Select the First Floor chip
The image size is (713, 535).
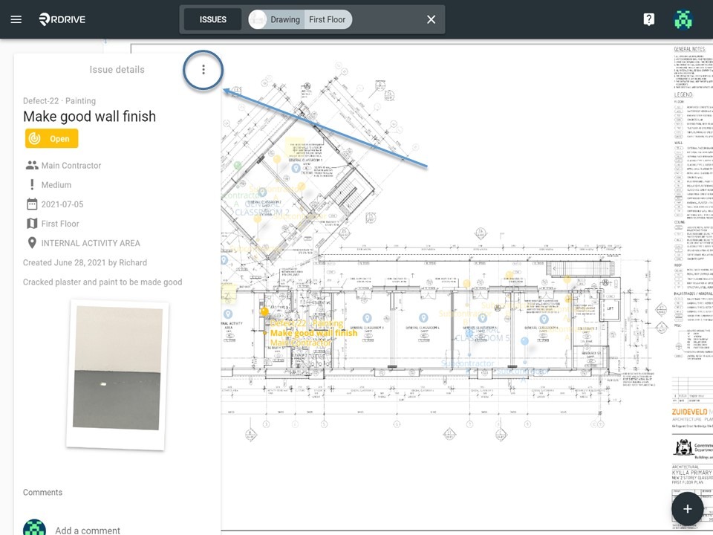point(328,19)
